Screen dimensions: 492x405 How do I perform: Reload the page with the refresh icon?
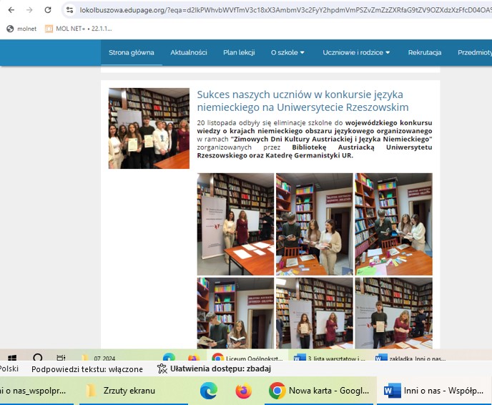pyautogui.click(x=47, y=10)
